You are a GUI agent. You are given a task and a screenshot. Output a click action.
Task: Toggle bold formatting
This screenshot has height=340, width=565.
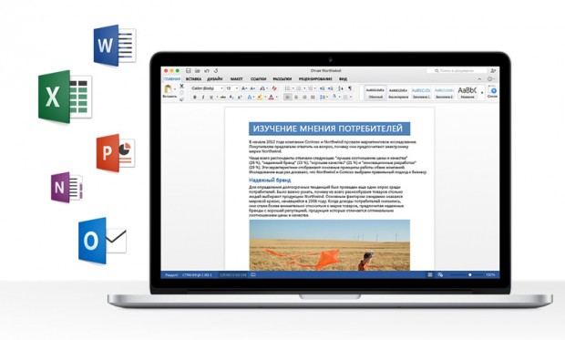tap(195, 98)
